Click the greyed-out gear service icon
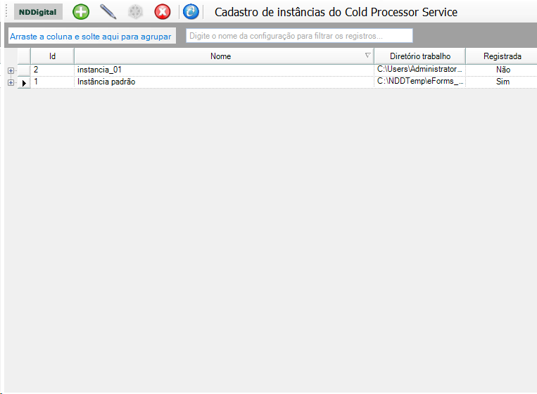Viewport: 537px width, 394px height. pos(135,12)
